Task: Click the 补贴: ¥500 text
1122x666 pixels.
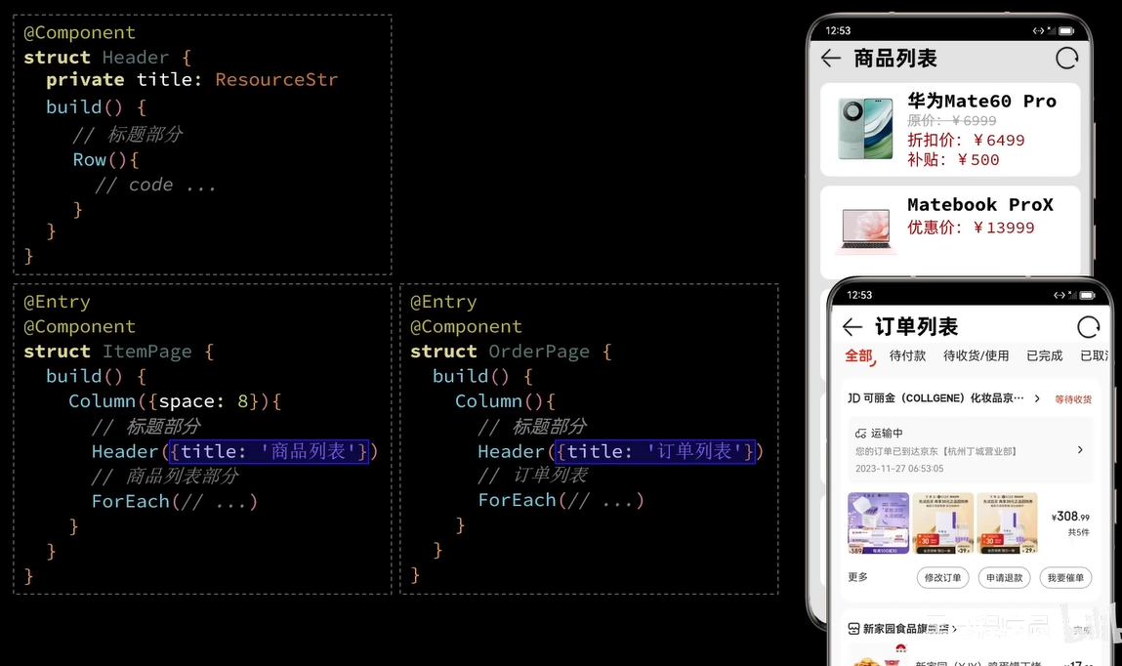Action: [x=953, y=159]
